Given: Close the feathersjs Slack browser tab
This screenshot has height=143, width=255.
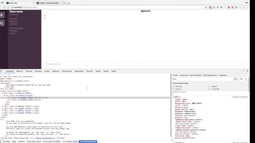Looking at the screenshot, I should (x=64, y=3).
